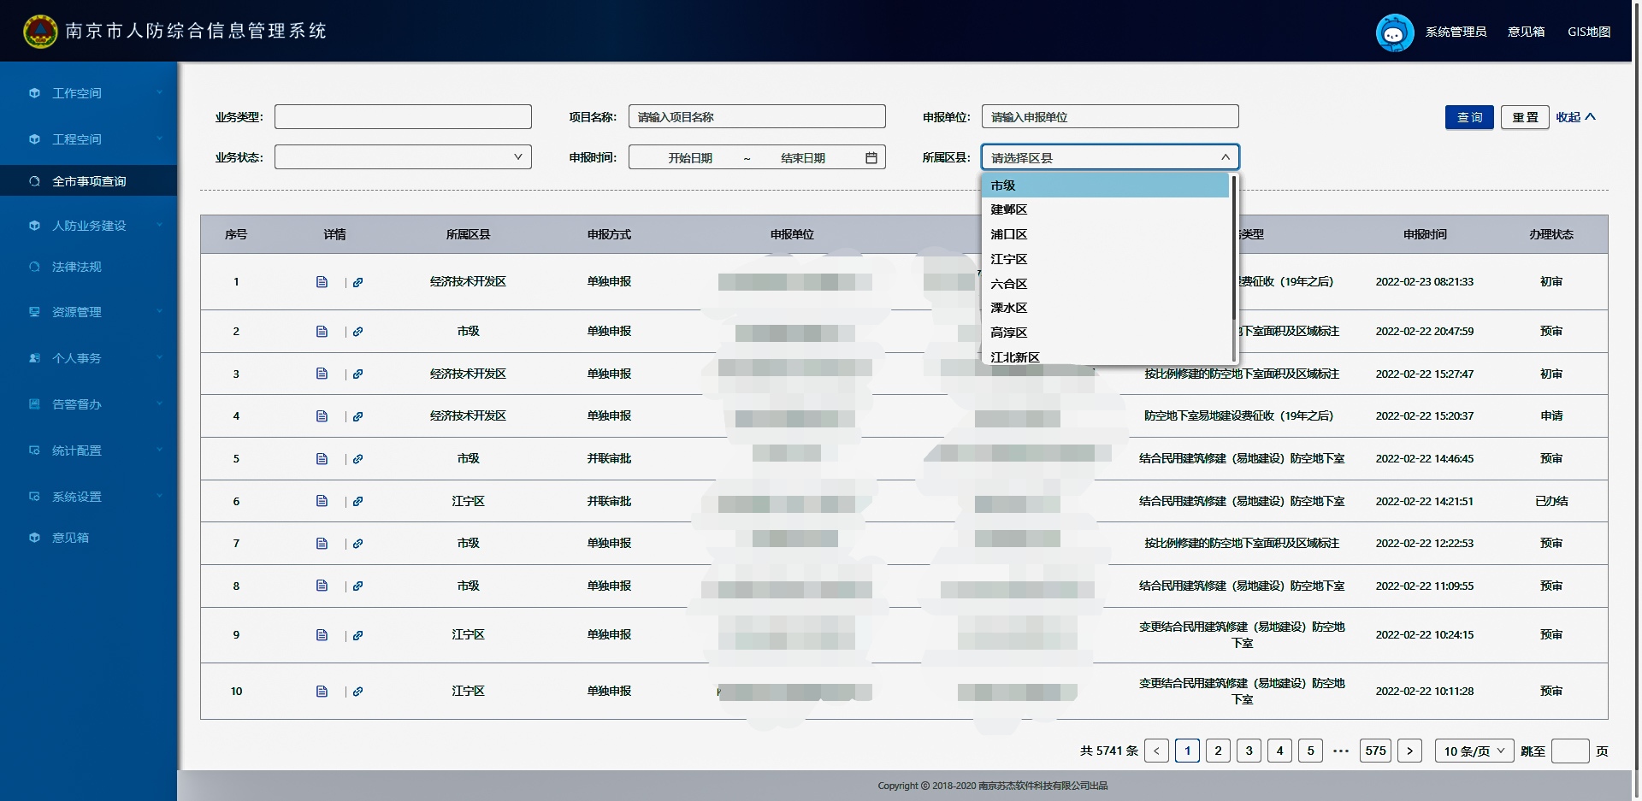This screenshot has height=801, width=1642.
Task: Click the user avatar icon in header
Action: [1394, 32]
